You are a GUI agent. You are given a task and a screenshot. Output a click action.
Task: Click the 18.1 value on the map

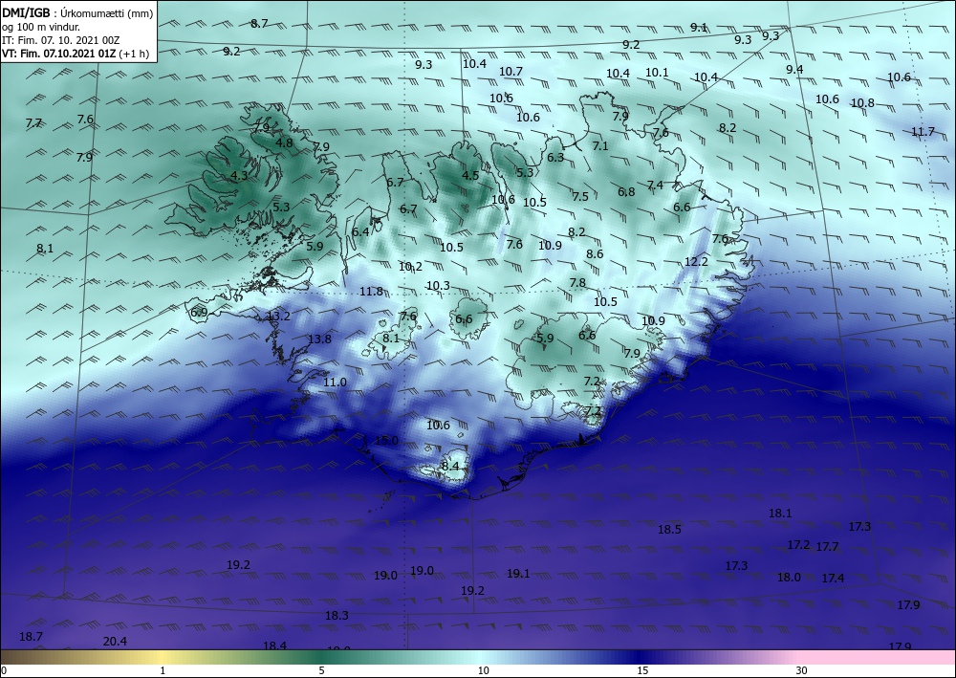pos(780,514)
